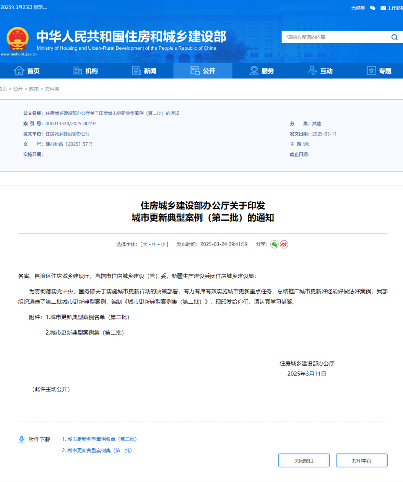Click the 关闭窗口 button
This screenshot has height=482, width=403.
pyautogui.click(x=304, y=461)
